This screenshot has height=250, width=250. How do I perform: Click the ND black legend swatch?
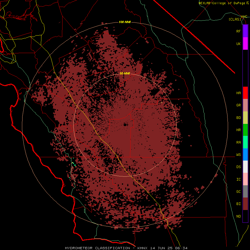point(245,216)
